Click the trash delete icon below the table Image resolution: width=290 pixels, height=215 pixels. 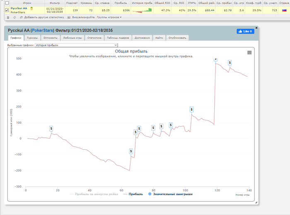[x=8, y=17]
